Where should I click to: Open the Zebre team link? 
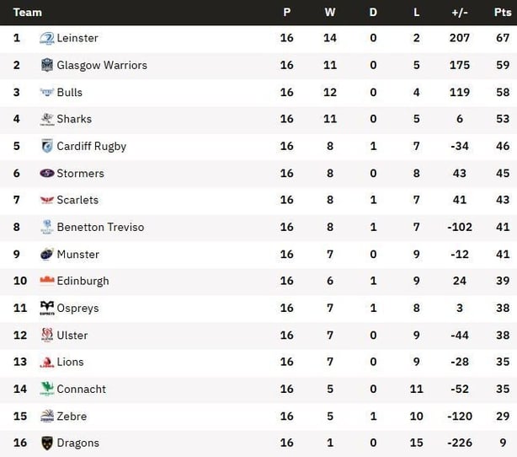coord(72,416)
